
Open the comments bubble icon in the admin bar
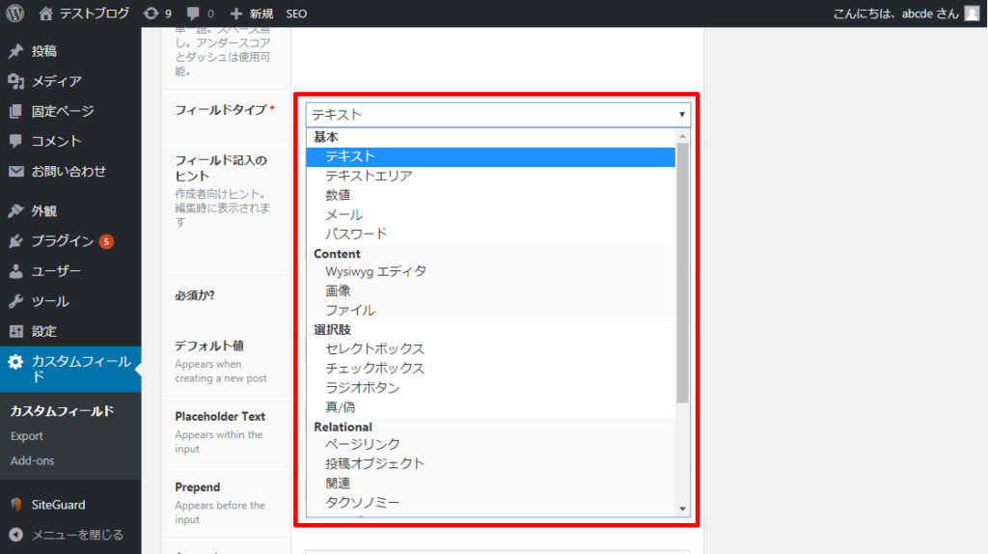coord(200,14)
